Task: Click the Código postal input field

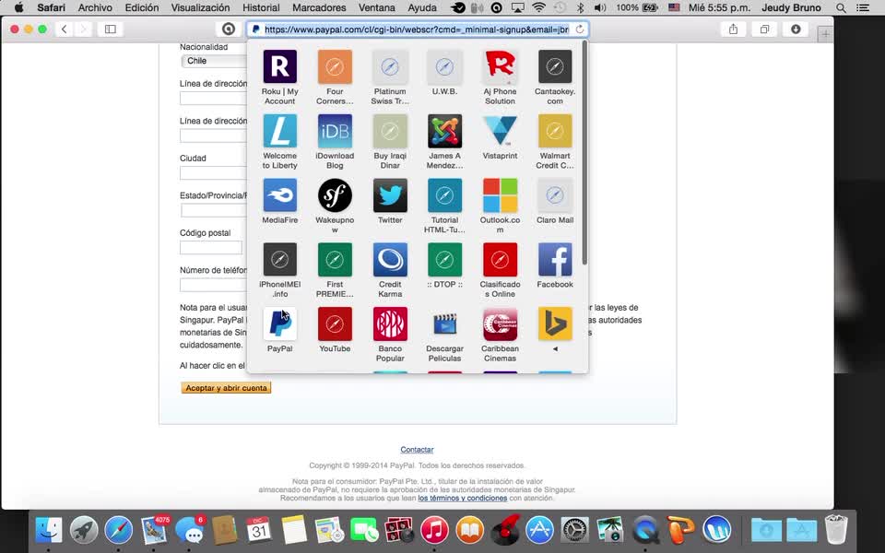Action: 211,247
